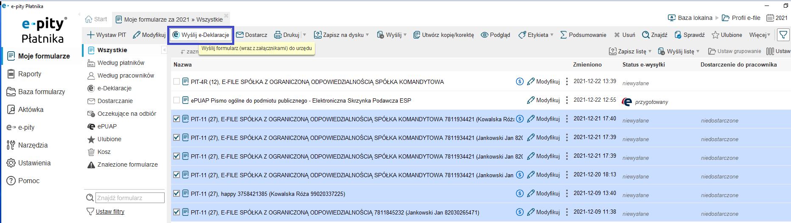Viewport: 791px width, 223px height.
Task: Sort by Zmieniono column header
Action: point(587,64)
